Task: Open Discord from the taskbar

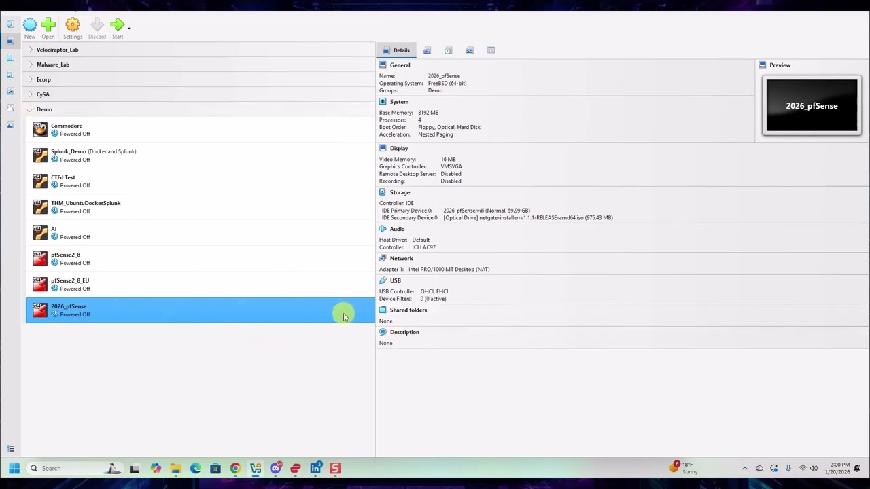Action: pyautogui.click(x=275, y=468)
